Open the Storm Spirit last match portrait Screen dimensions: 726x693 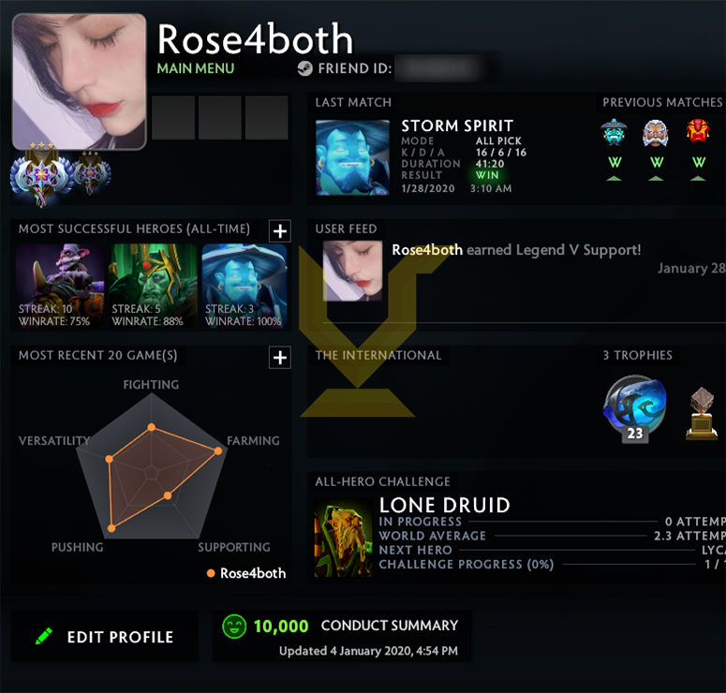[352, 157]
